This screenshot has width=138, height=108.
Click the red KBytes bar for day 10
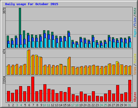pyautogui.click(x=45, y=93)
